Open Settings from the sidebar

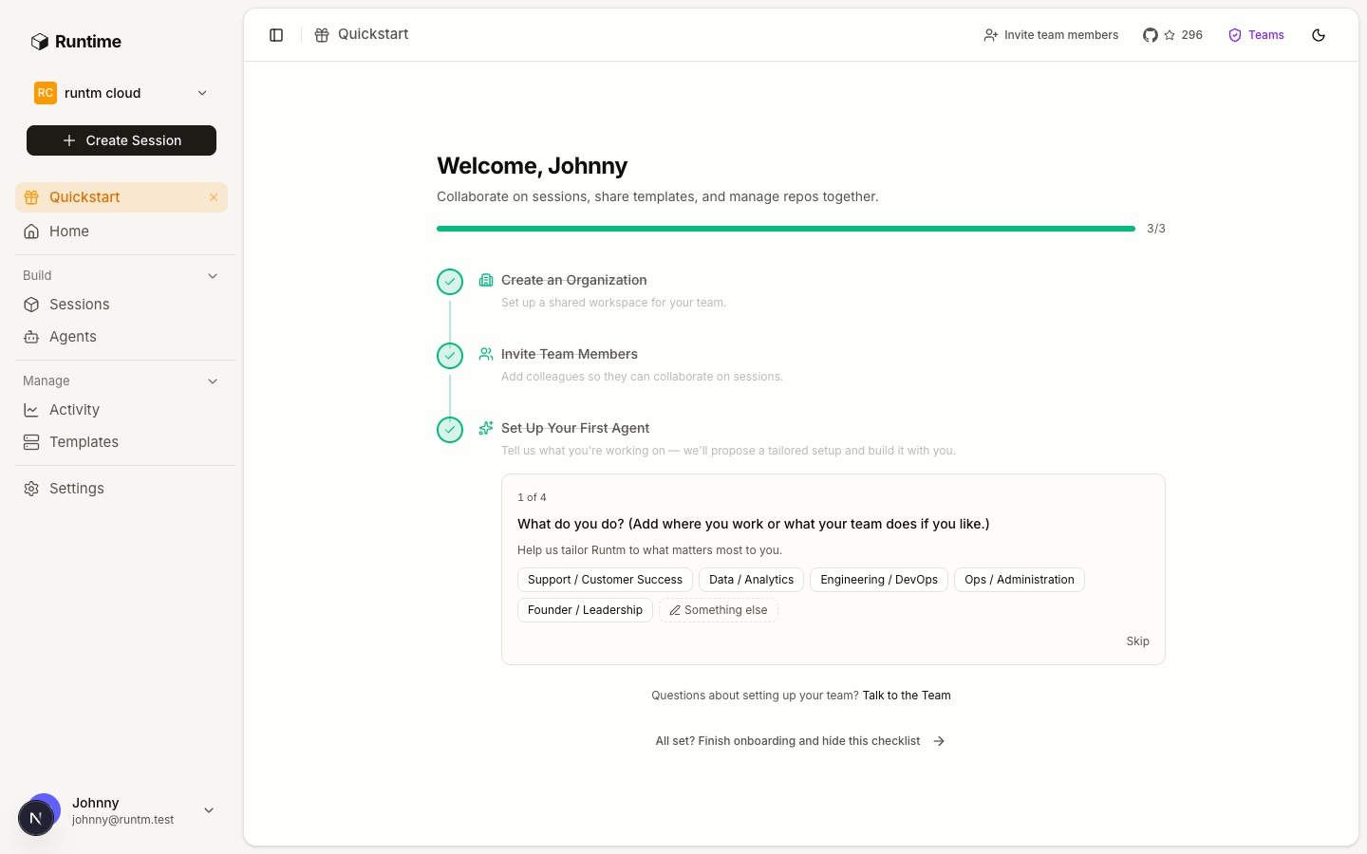click(x=122, y=489)
